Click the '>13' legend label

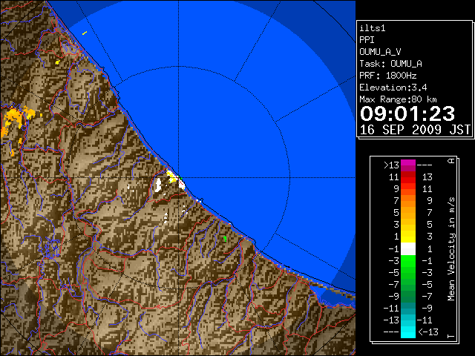pyautogui.click(x=391, y=165)
